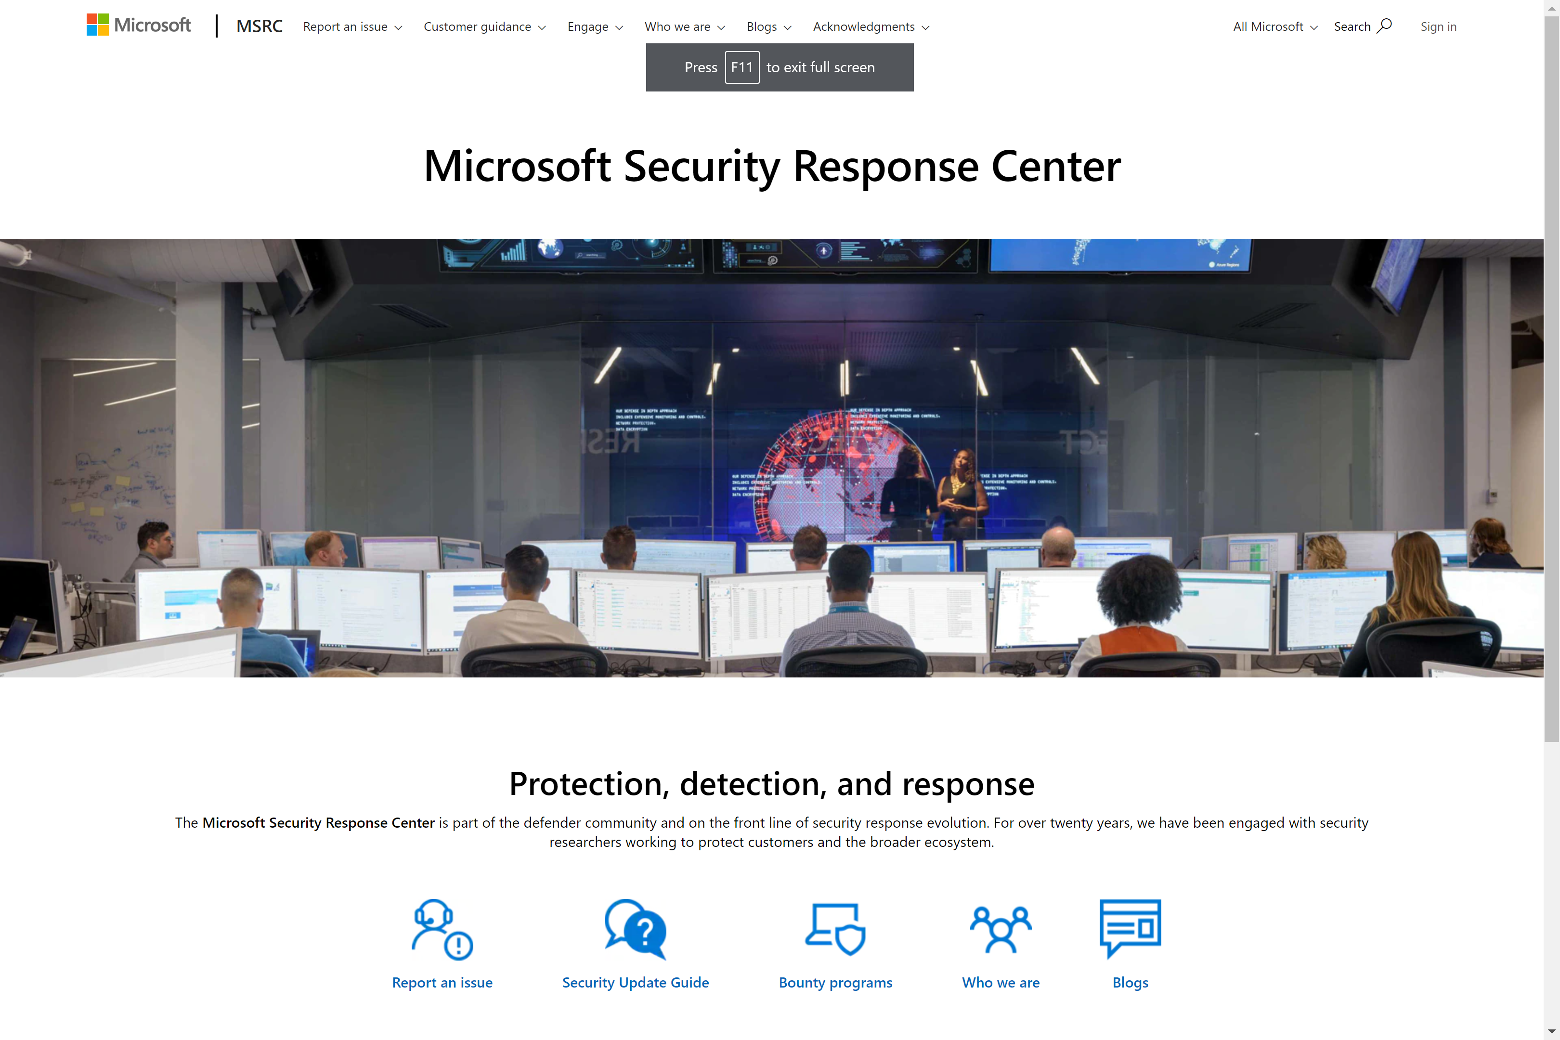Expand the Blogs navigation dropdown
The height and width of the screenshot is (1040, 1560).
click(x=766, y=26)
